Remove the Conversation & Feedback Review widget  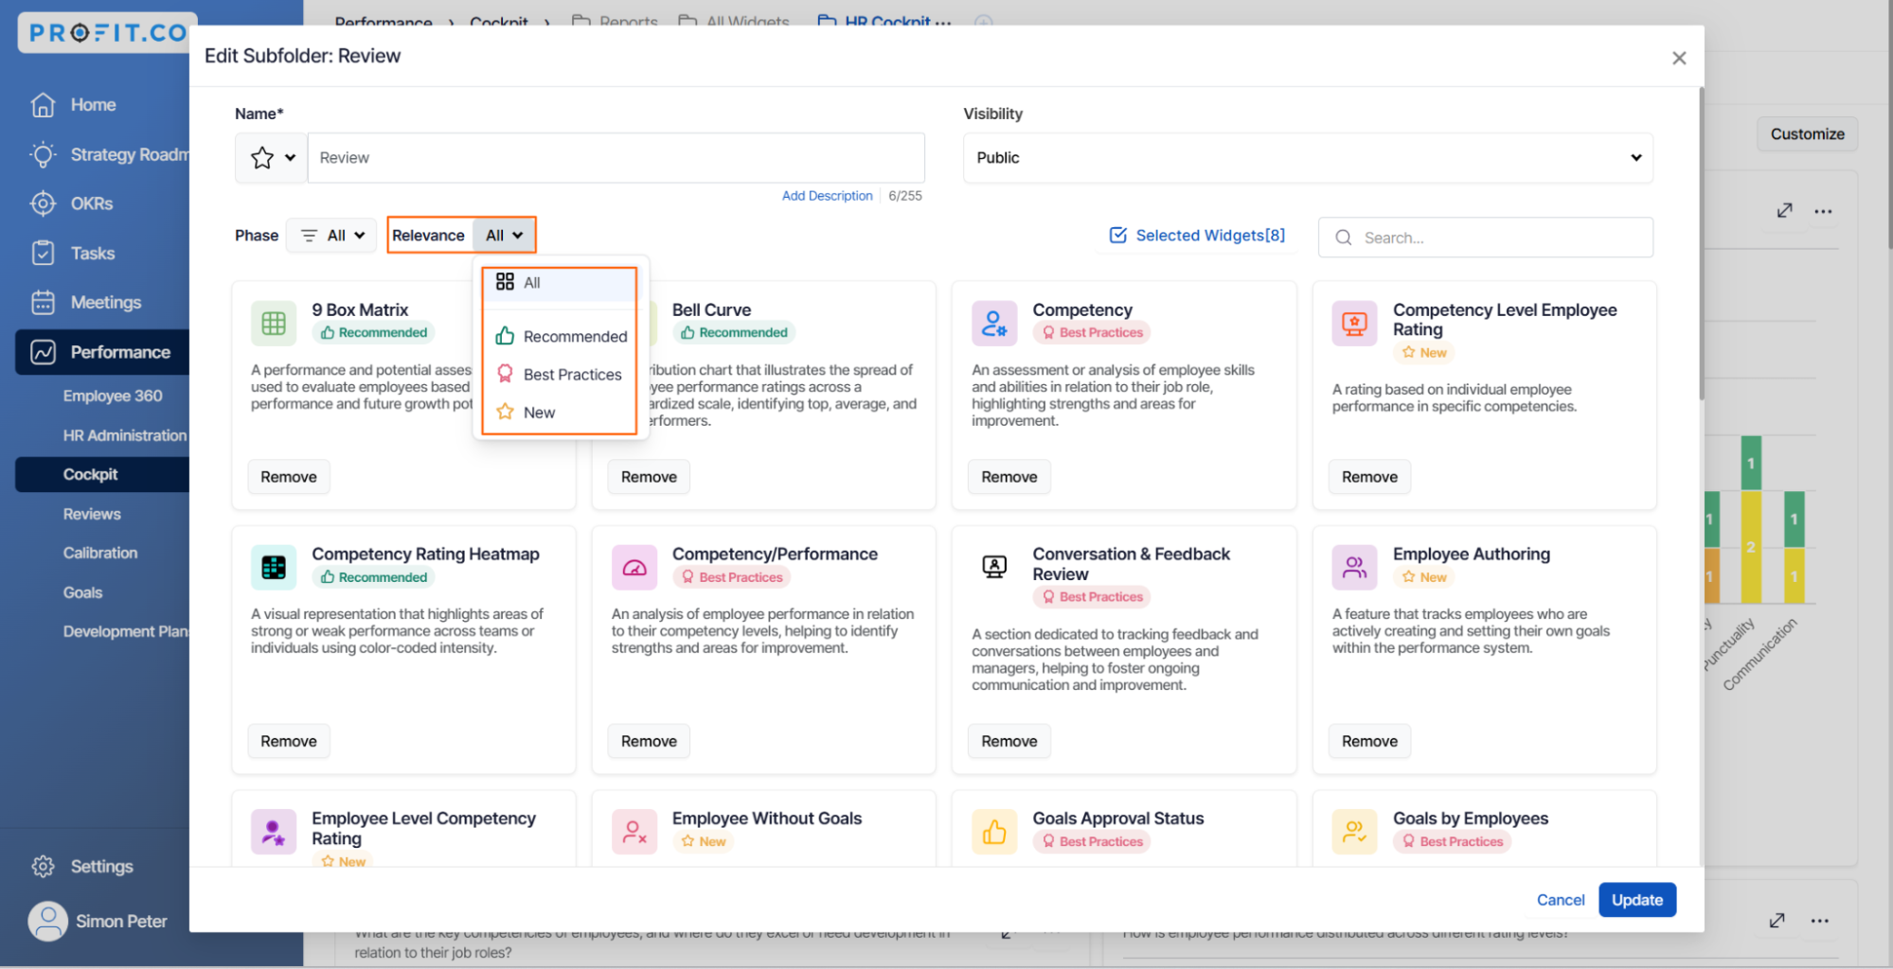[1009, 741]
